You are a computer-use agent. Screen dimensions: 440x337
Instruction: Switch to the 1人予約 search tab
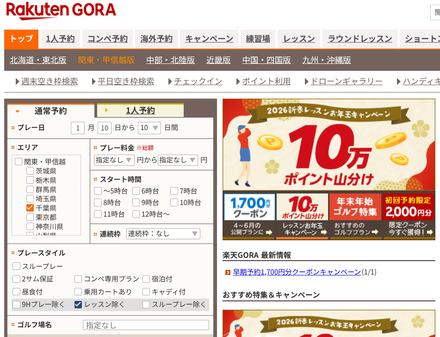click(x=140, y=111)
